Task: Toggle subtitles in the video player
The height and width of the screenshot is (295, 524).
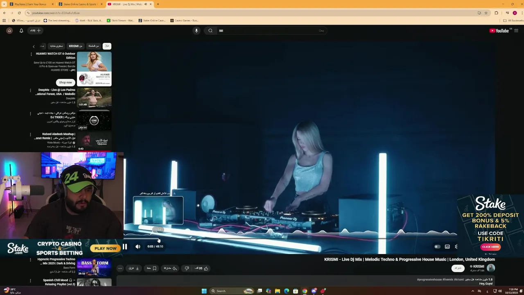Action: [x=447, y=247]
